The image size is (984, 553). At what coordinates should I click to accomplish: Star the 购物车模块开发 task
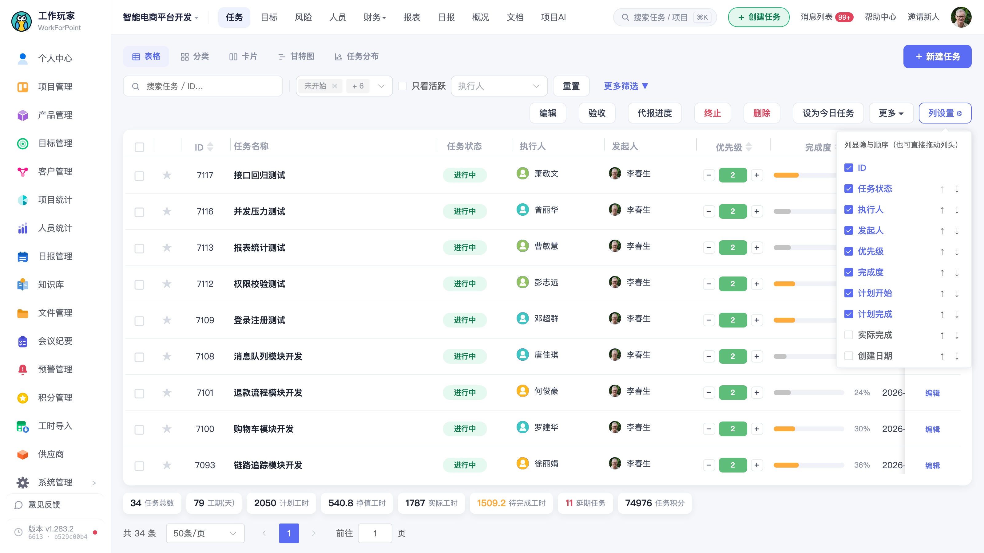coord(167,429)
